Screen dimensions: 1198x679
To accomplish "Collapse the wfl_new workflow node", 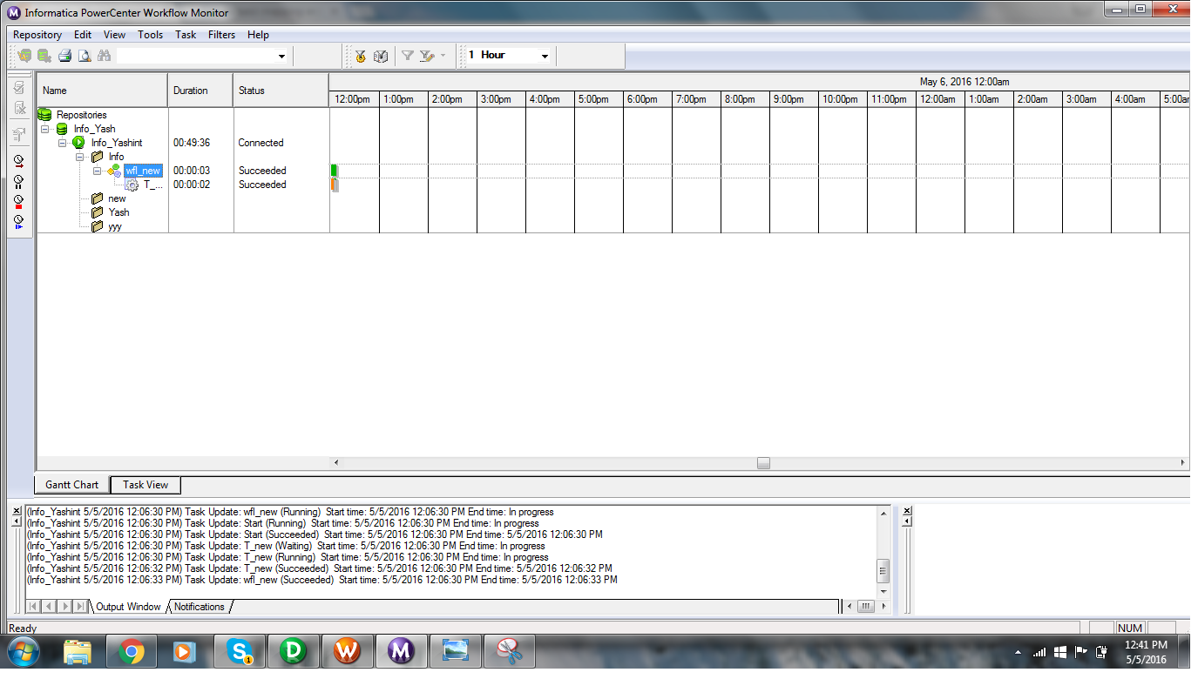I will coord(97,171).
